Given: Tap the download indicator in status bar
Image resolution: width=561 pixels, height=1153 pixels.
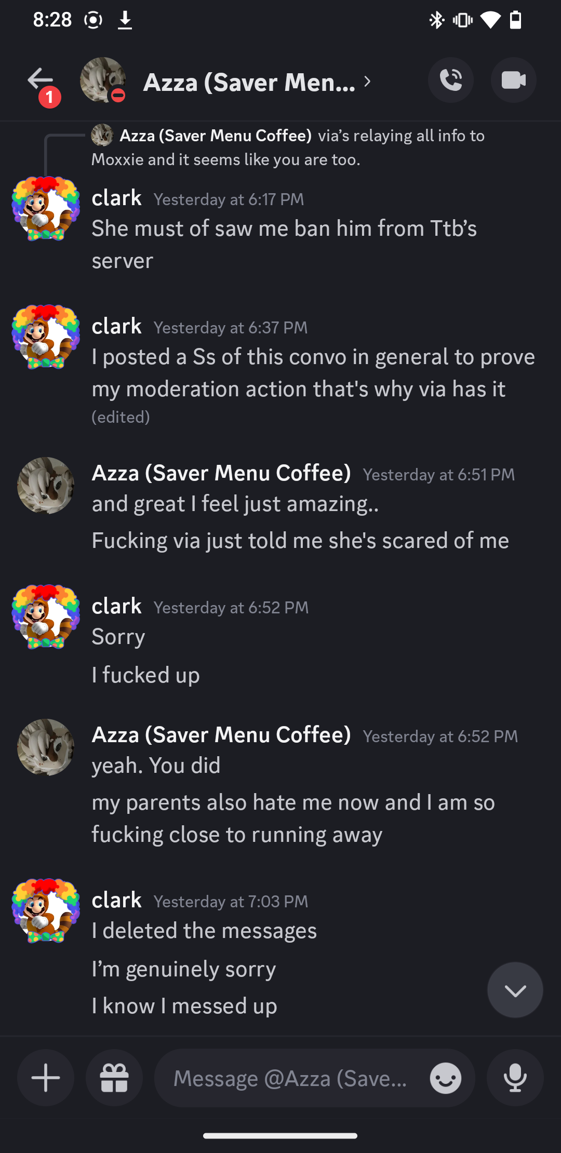Looking at the screenshot, I should 125,20.
